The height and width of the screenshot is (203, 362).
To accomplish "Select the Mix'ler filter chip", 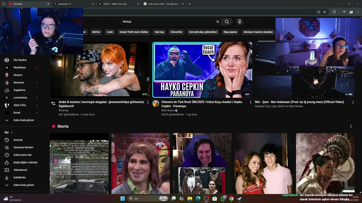I will click(x=96, y=32).
